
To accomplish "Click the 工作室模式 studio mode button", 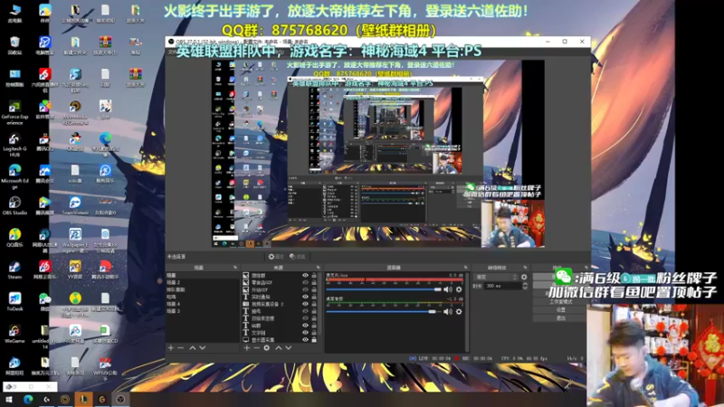I will pos(560,302).
